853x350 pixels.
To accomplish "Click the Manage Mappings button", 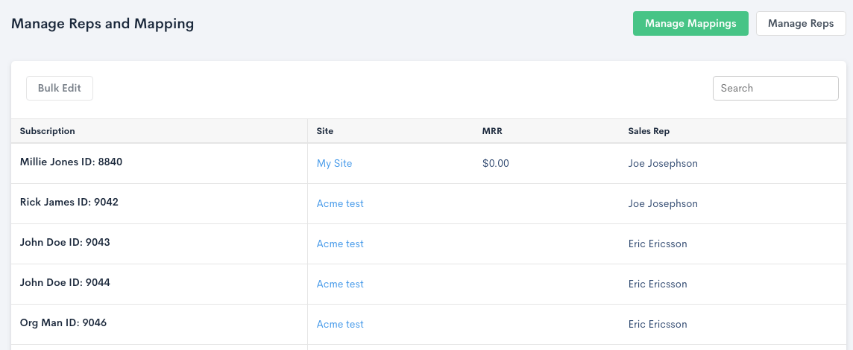I will [x=690, y=23].
